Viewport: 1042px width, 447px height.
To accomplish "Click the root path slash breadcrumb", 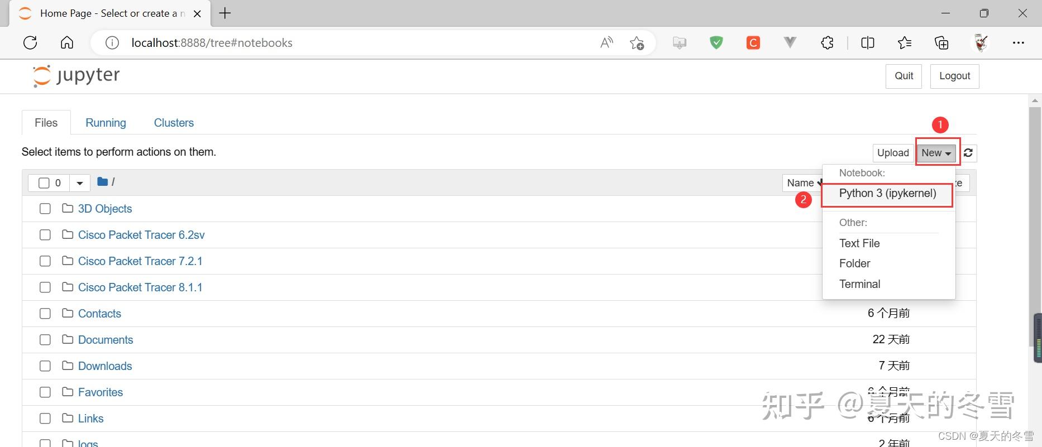I will point(113,182).
